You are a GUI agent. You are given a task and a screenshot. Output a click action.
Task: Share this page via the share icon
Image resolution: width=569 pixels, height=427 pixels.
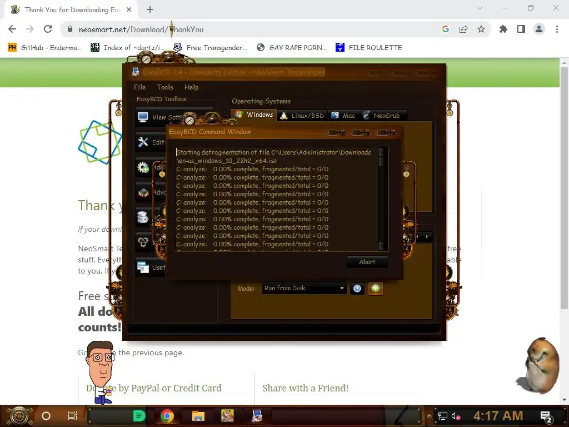click(463, 29)
